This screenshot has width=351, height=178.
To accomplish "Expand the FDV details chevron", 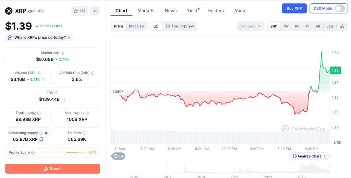I will click(64, 99).
